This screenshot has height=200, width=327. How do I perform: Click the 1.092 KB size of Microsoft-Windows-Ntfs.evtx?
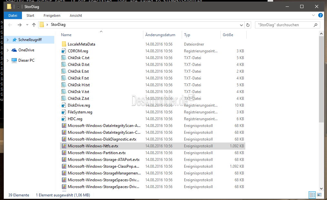coord(237,146)
